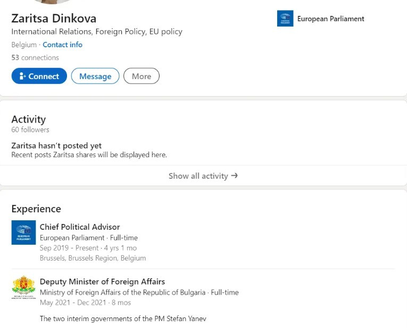Click the European Parliament logo under Experience
The image size is (407, 336).
click(23, 232)
